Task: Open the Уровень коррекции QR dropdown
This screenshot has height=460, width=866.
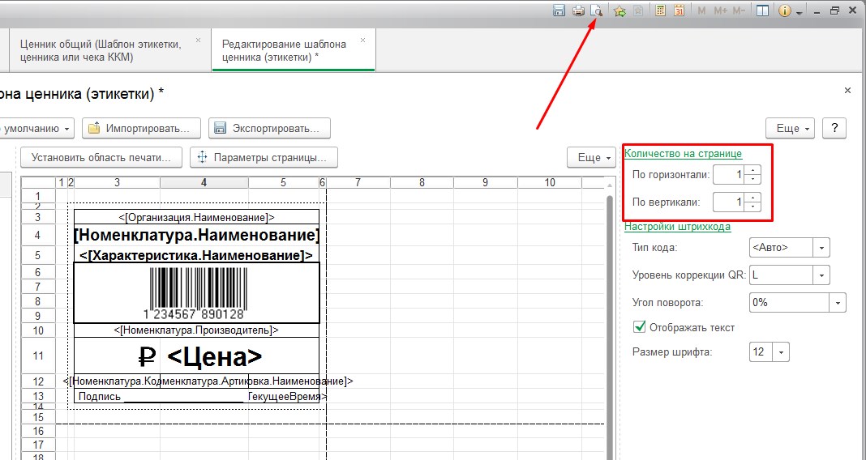Action: click(821, 275)
